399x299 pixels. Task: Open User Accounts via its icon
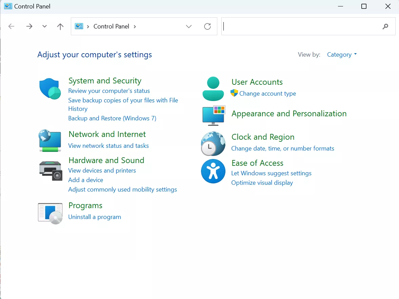pyautogui.click(x=213, y=88)
